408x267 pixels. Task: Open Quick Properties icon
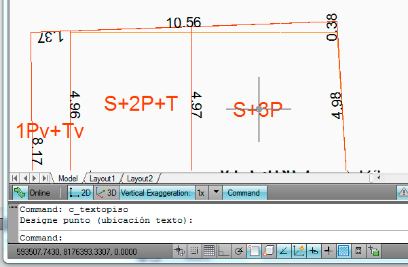(x=358, y=251)
